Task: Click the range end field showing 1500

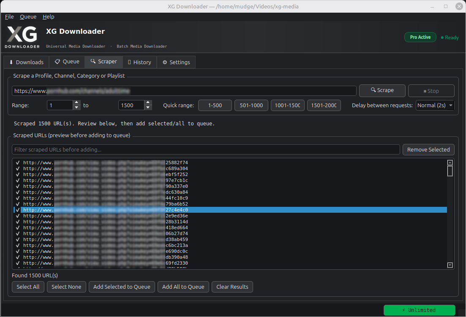Action: click(131, 106)
